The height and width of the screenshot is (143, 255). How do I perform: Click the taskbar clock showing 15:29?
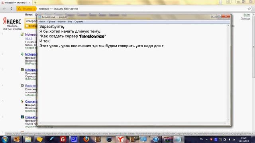coord(243,139)
